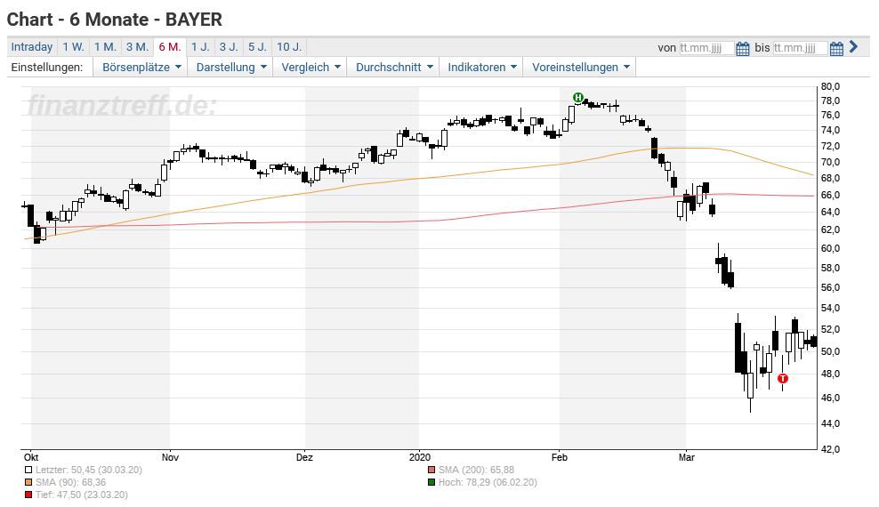
Task: Click the 'Chart - 6 Monate - BAYER' heading
Action: point(115,20)
